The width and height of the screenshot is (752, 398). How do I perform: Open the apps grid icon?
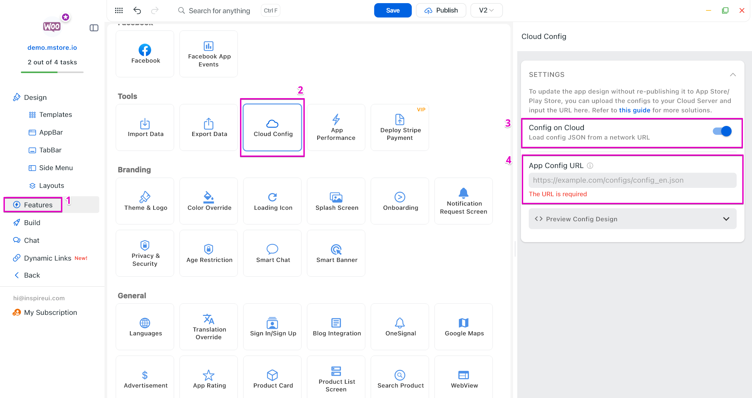click(119, 10)
